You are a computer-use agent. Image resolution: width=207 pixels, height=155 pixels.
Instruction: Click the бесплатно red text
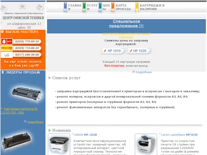114,66
